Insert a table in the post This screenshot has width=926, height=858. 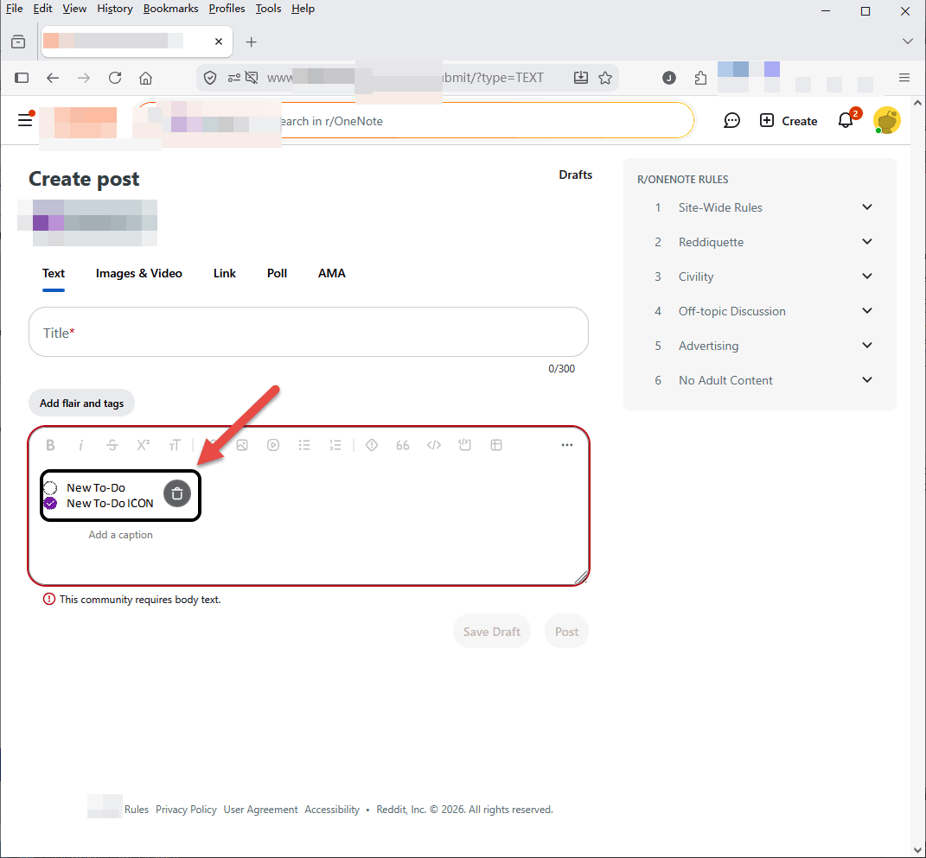pos(496,445)
